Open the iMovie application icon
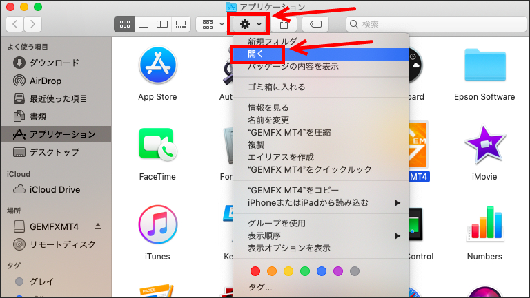This screenshot has width=530, height=298. tap(484, 145)
